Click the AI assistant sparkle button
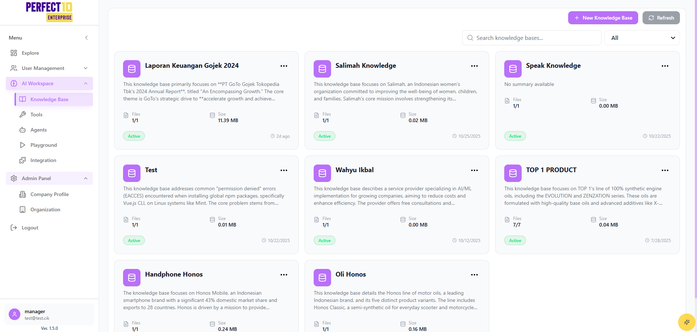The width and height of the screenshot is (697, 332). tap(687, 322)
